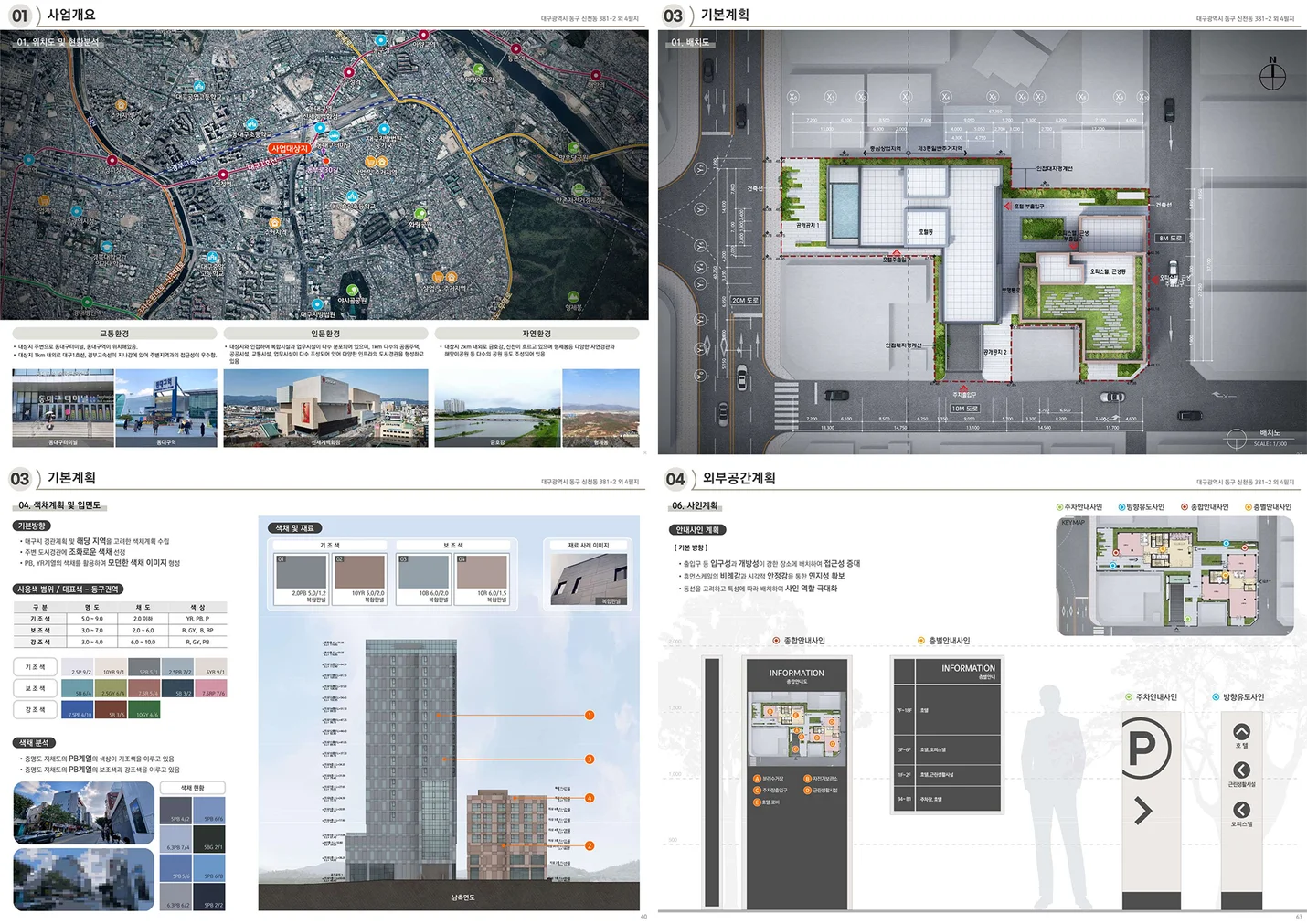Viewport: 1307px width, 924px height.
Task: Pick the 7.5PB 4/10 blue swatch
Action: click(77, 709)
